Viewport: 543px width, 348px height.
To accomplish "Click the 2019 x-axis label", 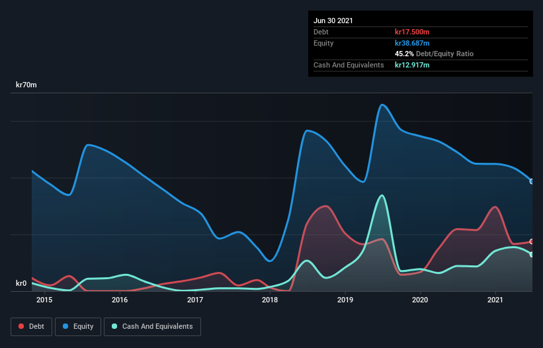I will click(x=345, y=300).
